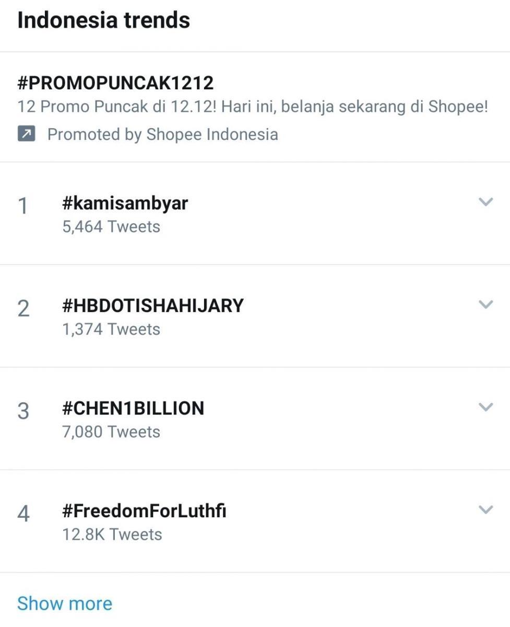Open the #CHEN1BILLION trending topic

133,408
